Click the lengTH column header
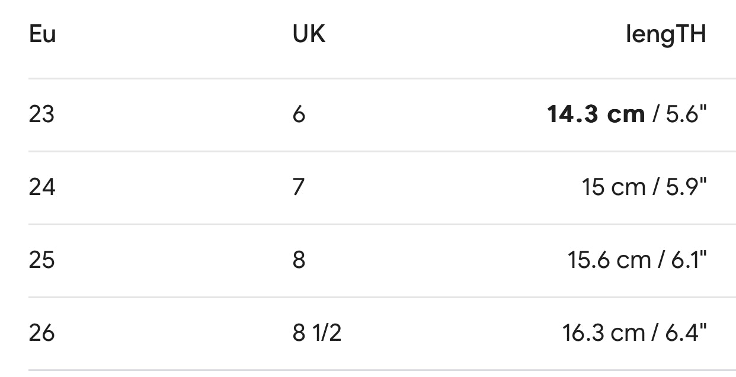This screenshot has width=736, height=377. (x=665, y=34)
